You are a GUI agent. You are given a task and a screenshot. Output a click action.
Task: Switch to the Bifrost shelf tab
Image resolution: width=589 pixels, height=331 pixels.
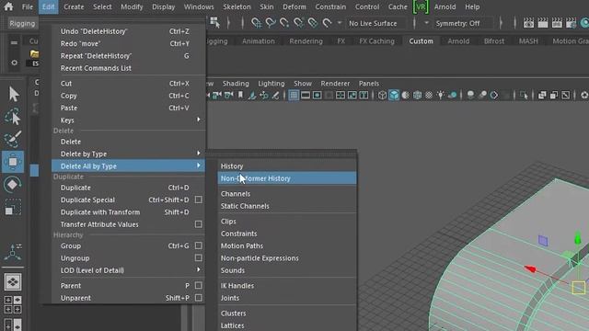pyautogui.click(x=494, y=40)
